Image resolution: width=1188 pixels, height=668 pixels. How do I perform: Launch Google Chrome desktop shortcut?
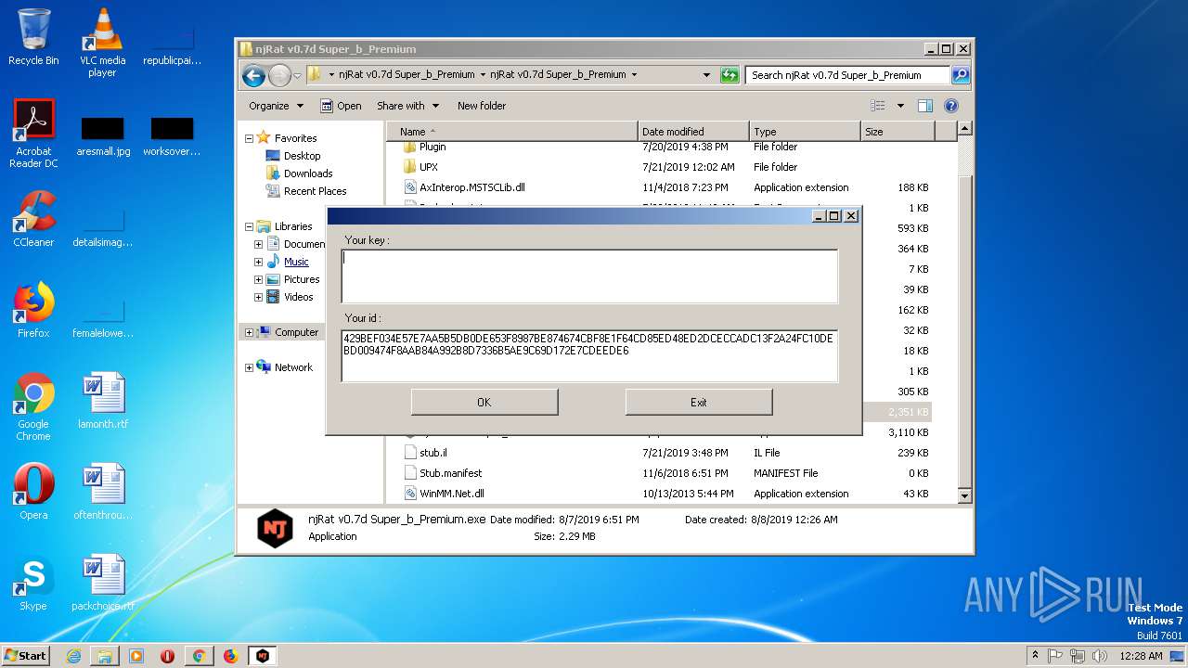(33, 406)
